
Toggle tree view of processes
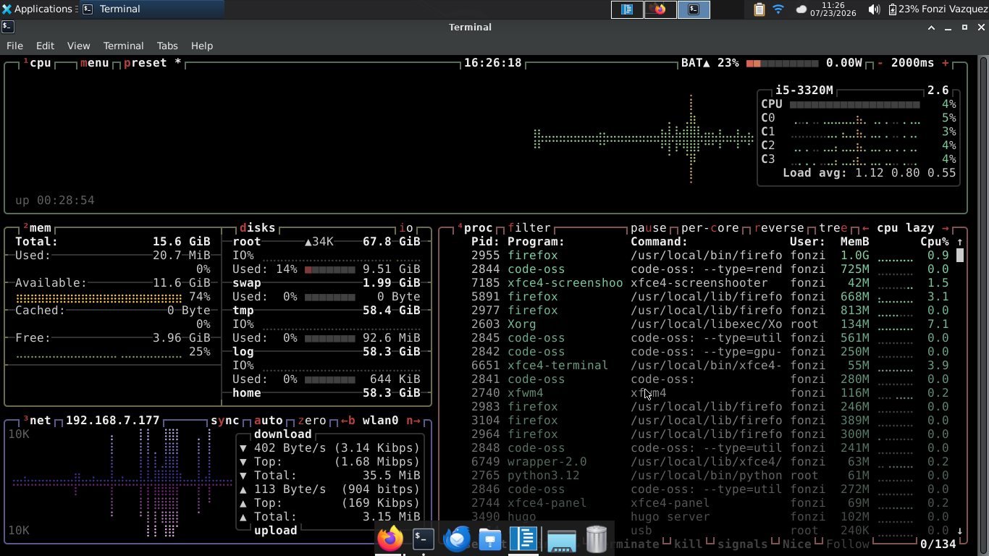coord(833,228)
